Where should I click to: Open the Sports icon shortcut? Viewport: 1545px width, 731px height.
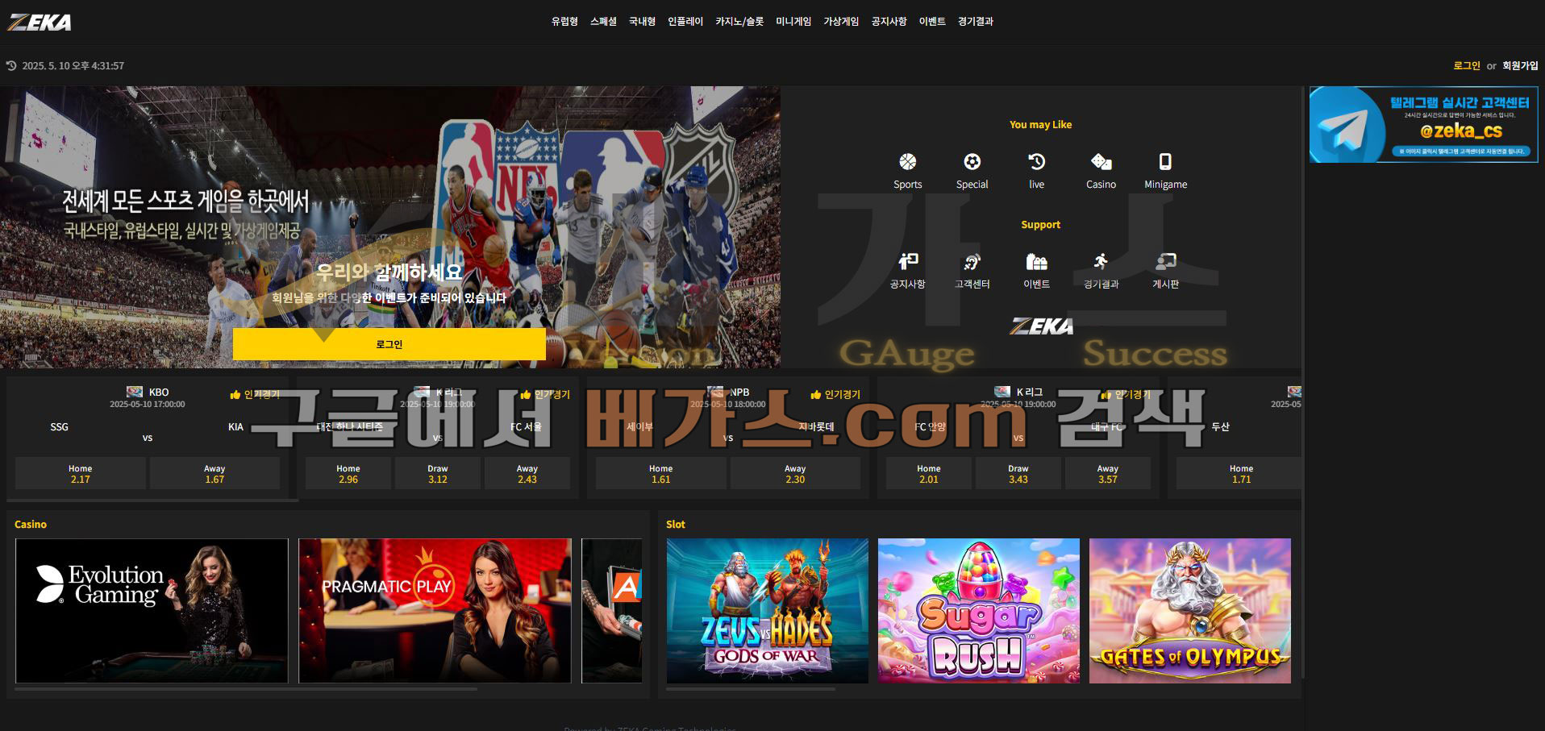coord(907,162)
